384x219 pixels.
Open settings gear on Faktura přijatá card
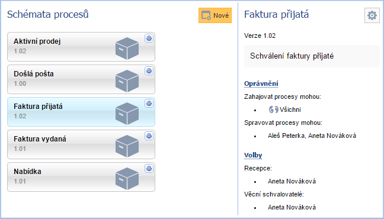point(149,104)
